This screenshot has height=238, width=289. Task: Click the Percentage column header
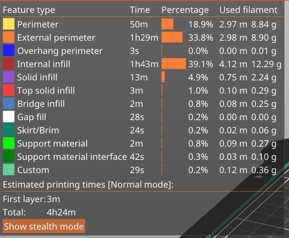click(185, 10)
